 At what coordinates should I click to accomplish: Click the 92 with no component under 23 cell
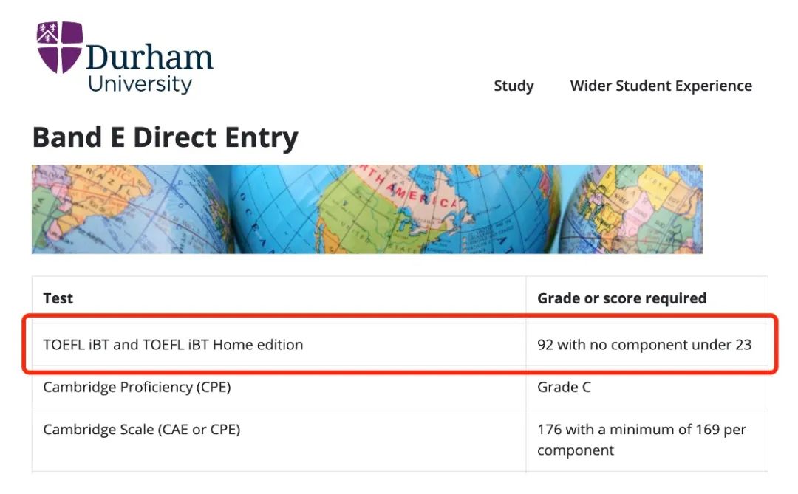tap(647, 344)
